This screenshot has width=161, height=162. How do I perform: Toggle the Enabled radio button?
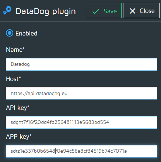pos(10,33)
